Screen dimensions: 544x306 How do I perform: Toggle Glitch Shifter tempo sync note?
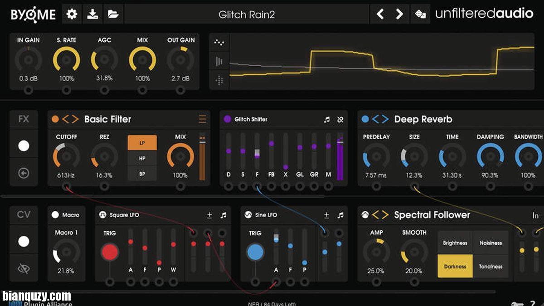[327, 119]
